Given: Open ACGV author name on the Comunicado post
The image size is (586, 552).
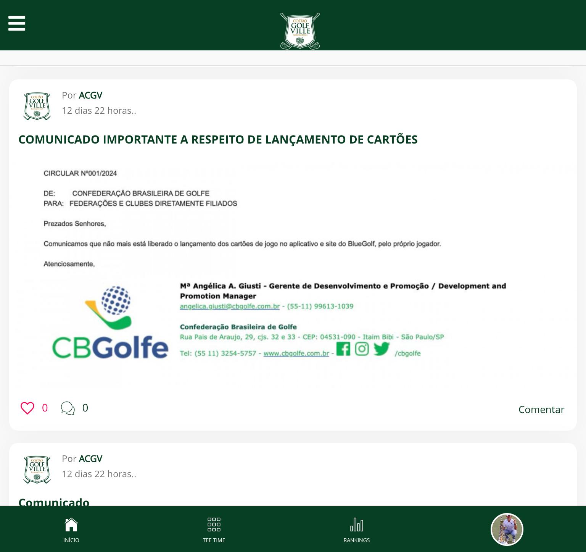Looking at the screenshot, I should pos(90,458).
